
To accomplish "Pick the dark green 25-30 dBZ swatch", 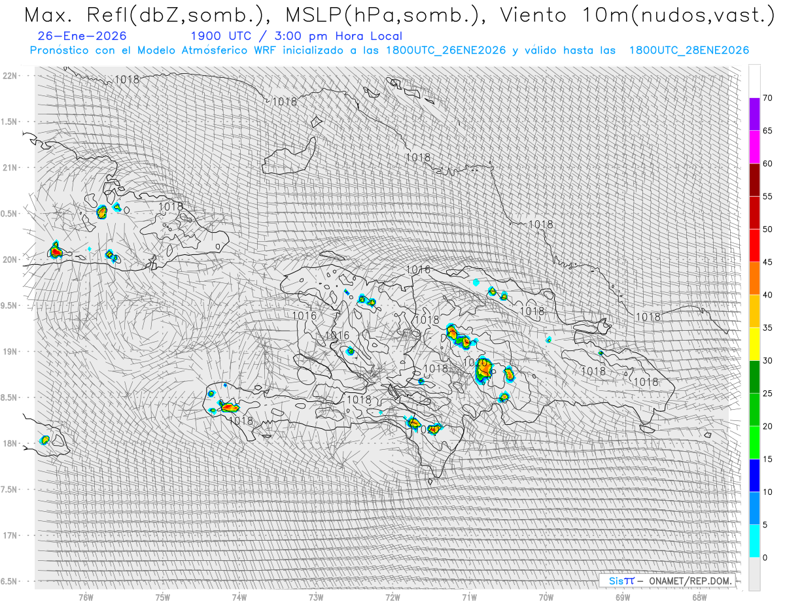I will [x=754, y=377].
